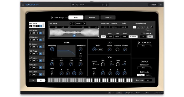
Task: Go to previous sample with left chevron
Action: click(71, 23)
